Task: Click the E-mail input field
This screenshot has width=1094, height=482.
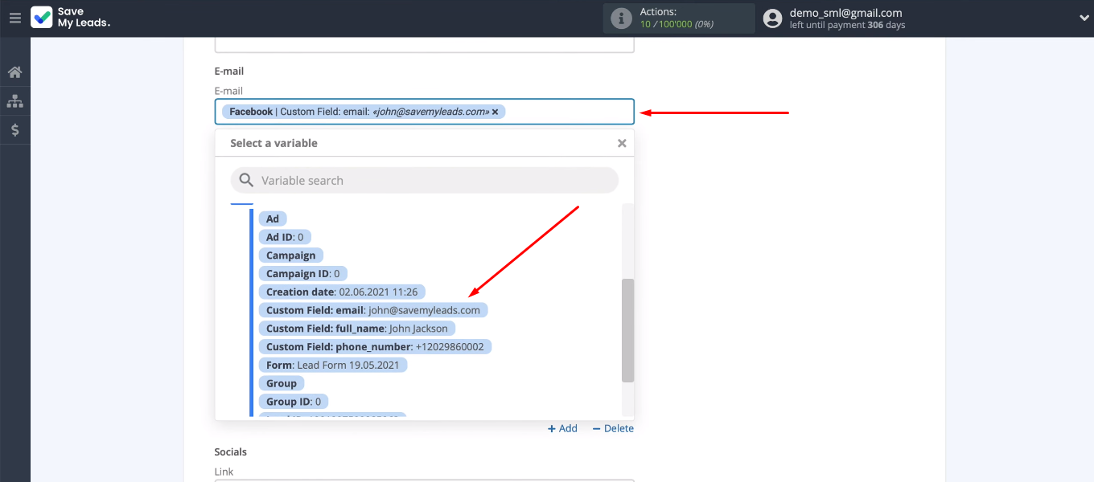Action: tap(424, 112)
